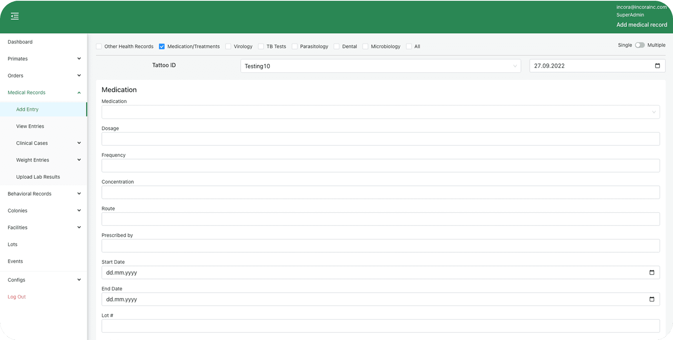Open calendar picker for End Date
Screen dimensions: 673x340
pyautogui.click(x=651, y=299)
